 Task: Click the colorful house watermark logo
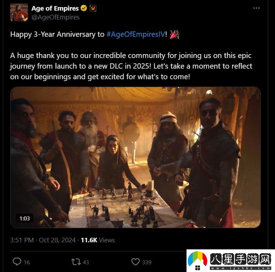click(197, 261)
